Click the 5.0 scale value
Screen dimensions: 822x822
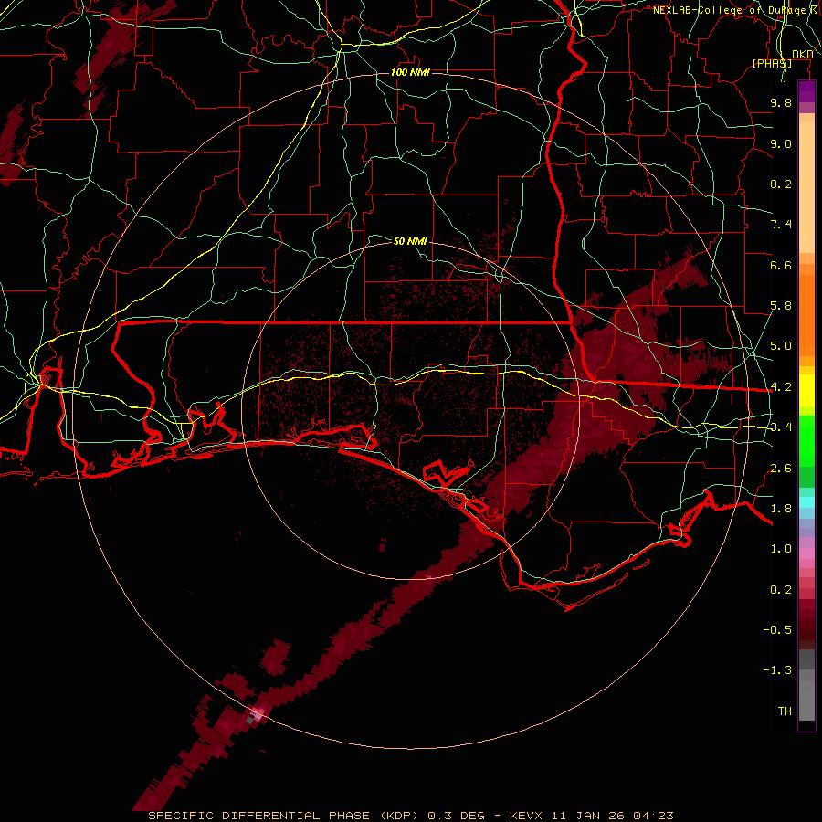click(x=781, y=346)
